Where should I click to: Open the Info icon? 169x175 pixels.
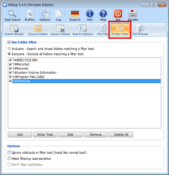click(90, 14)
